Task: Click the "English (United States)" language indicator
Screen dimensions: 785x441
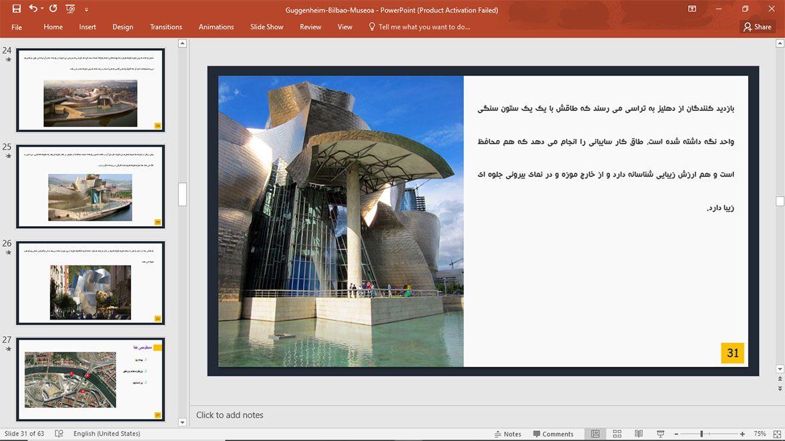Action: pos(107,434)
